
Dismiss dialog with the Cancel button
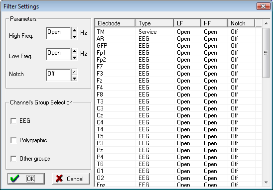(x=71, y=179)
